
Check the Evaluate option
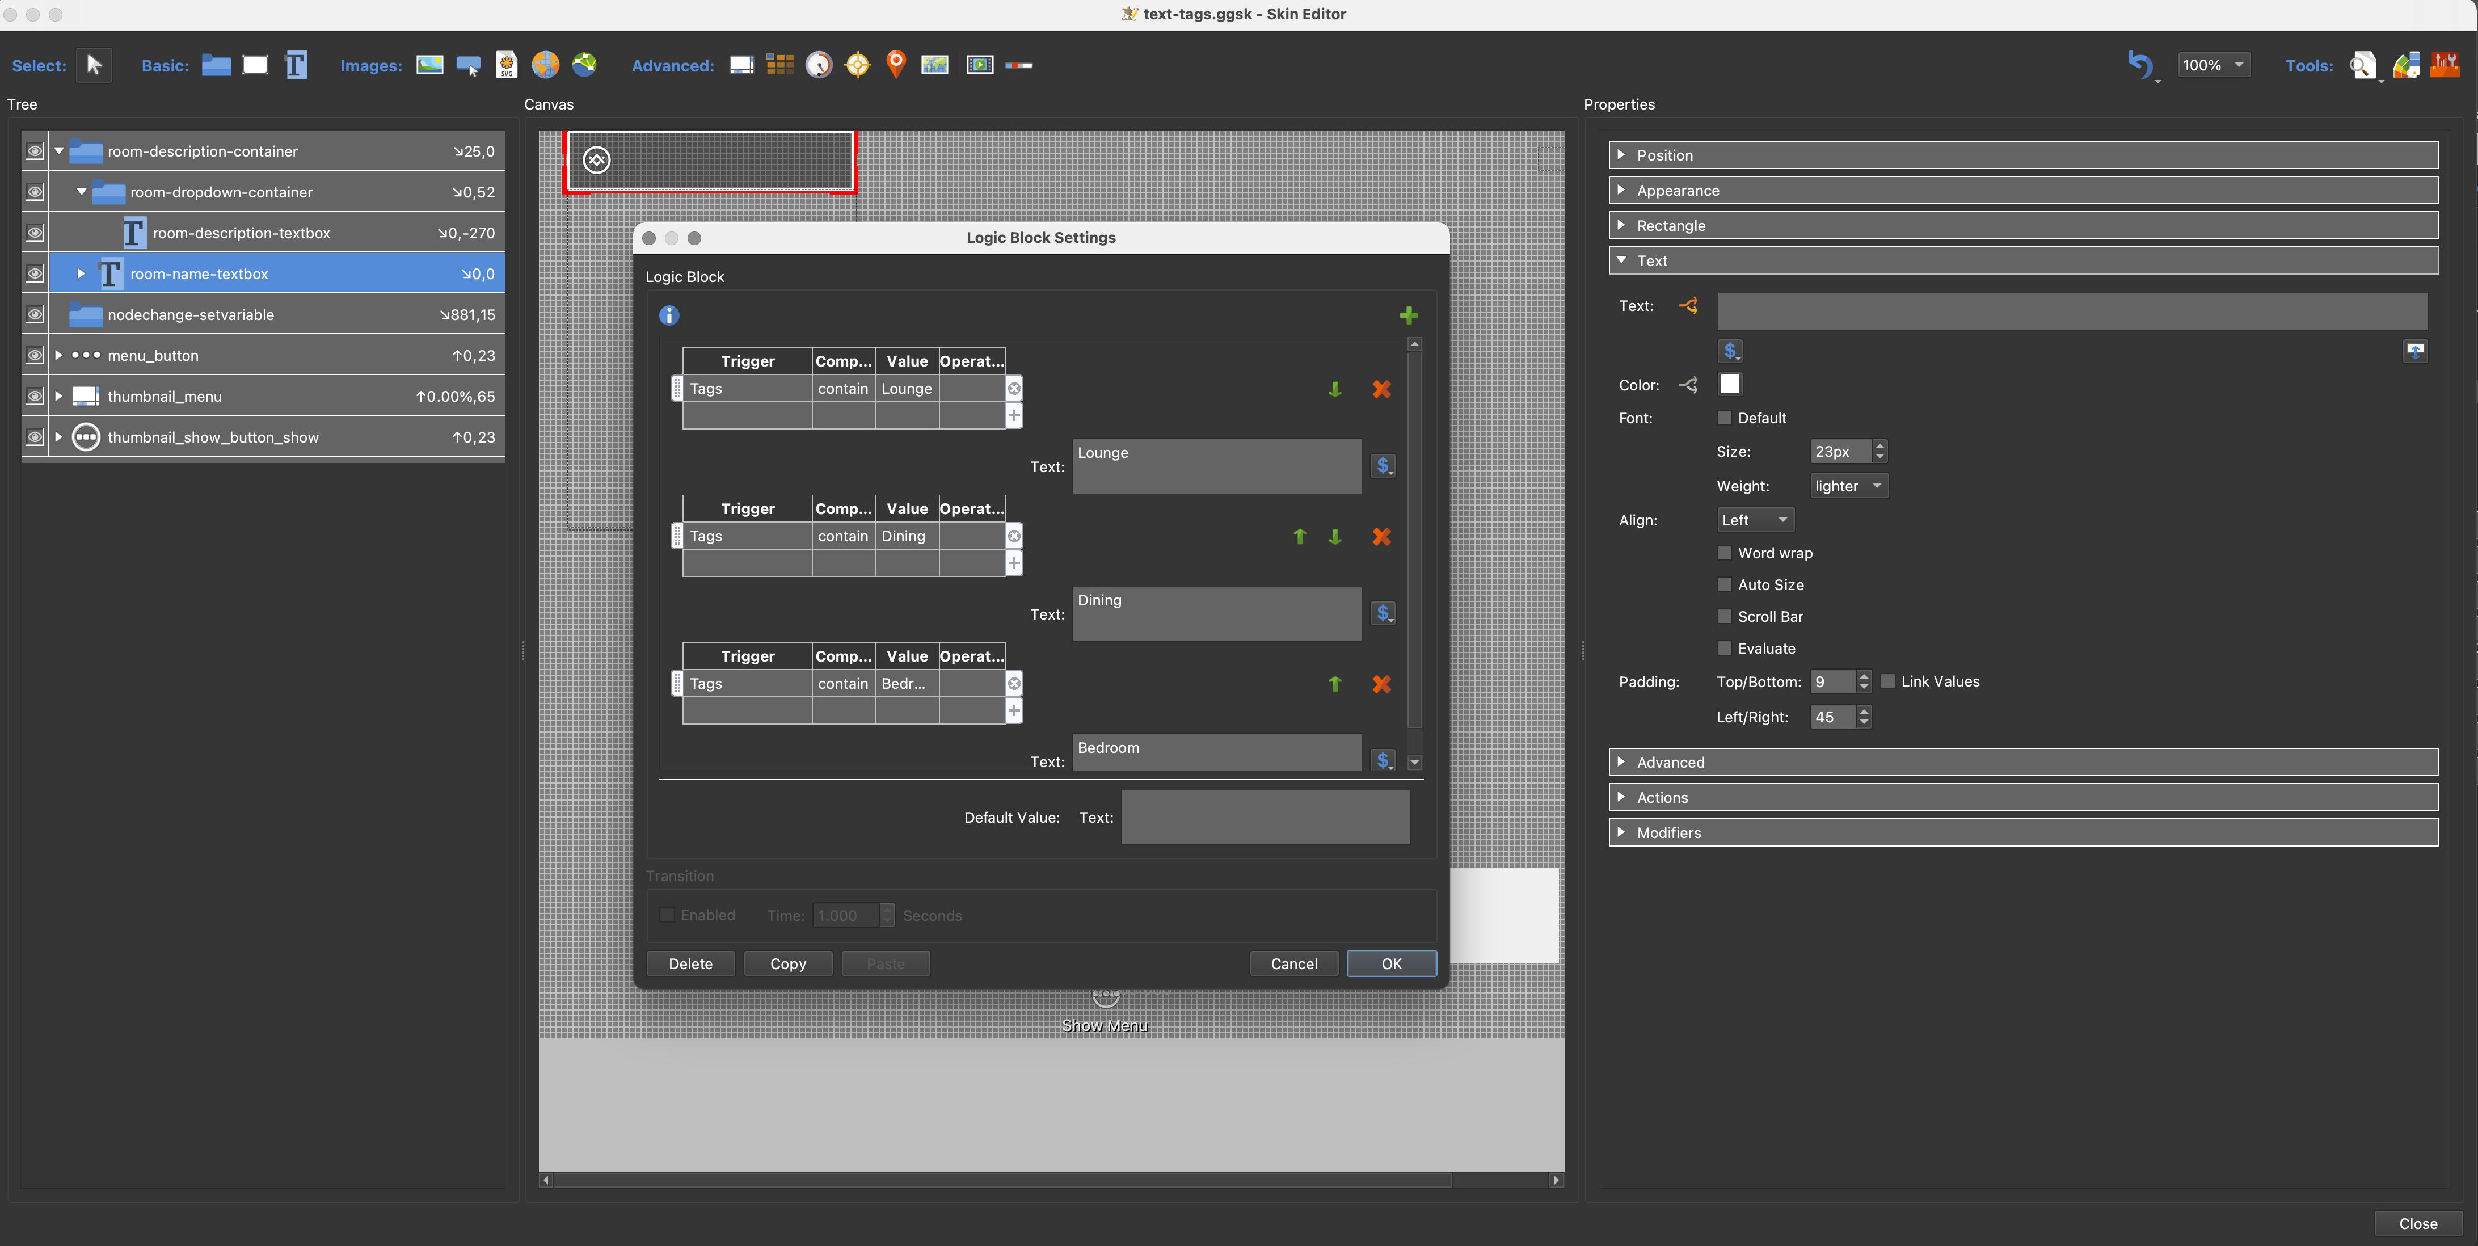[1724, 647]
